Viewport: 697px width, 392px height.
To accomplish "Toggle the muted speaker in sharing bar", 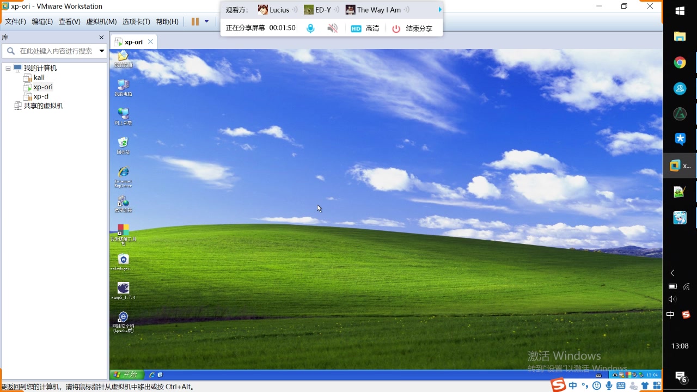I will pos(333,28).
